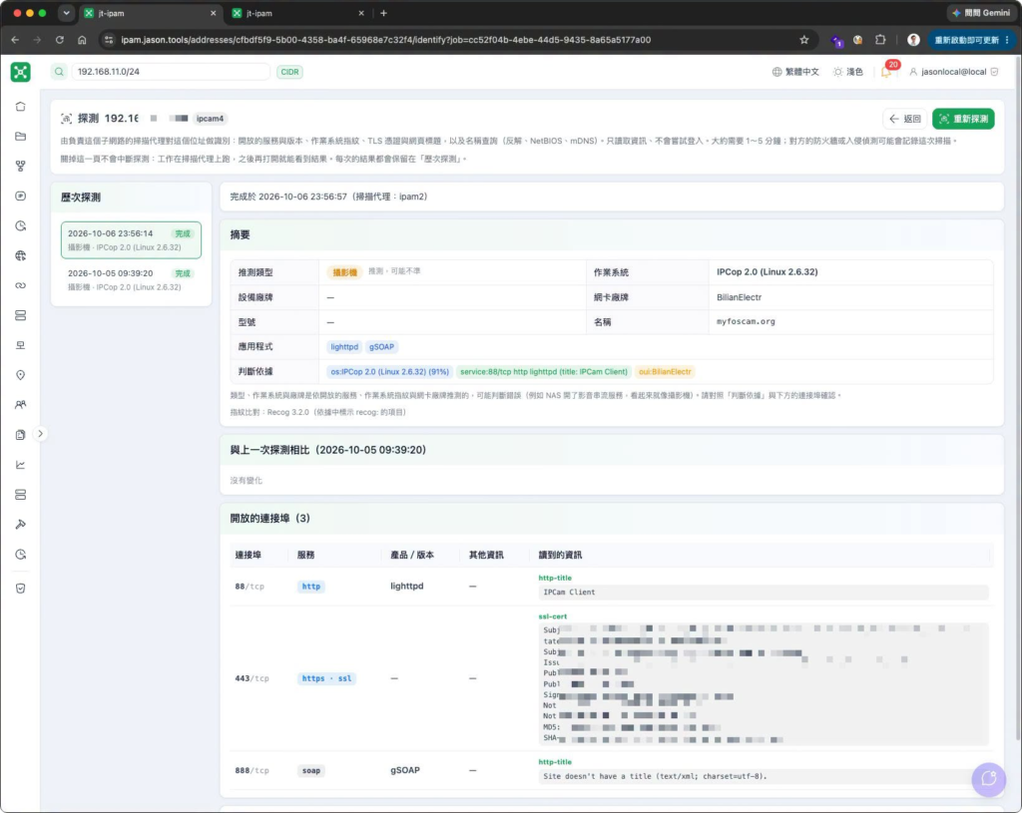This screenshot has width=1022, height=813.
Task: Open the home icon in the left sidebar
Action: 21,106
